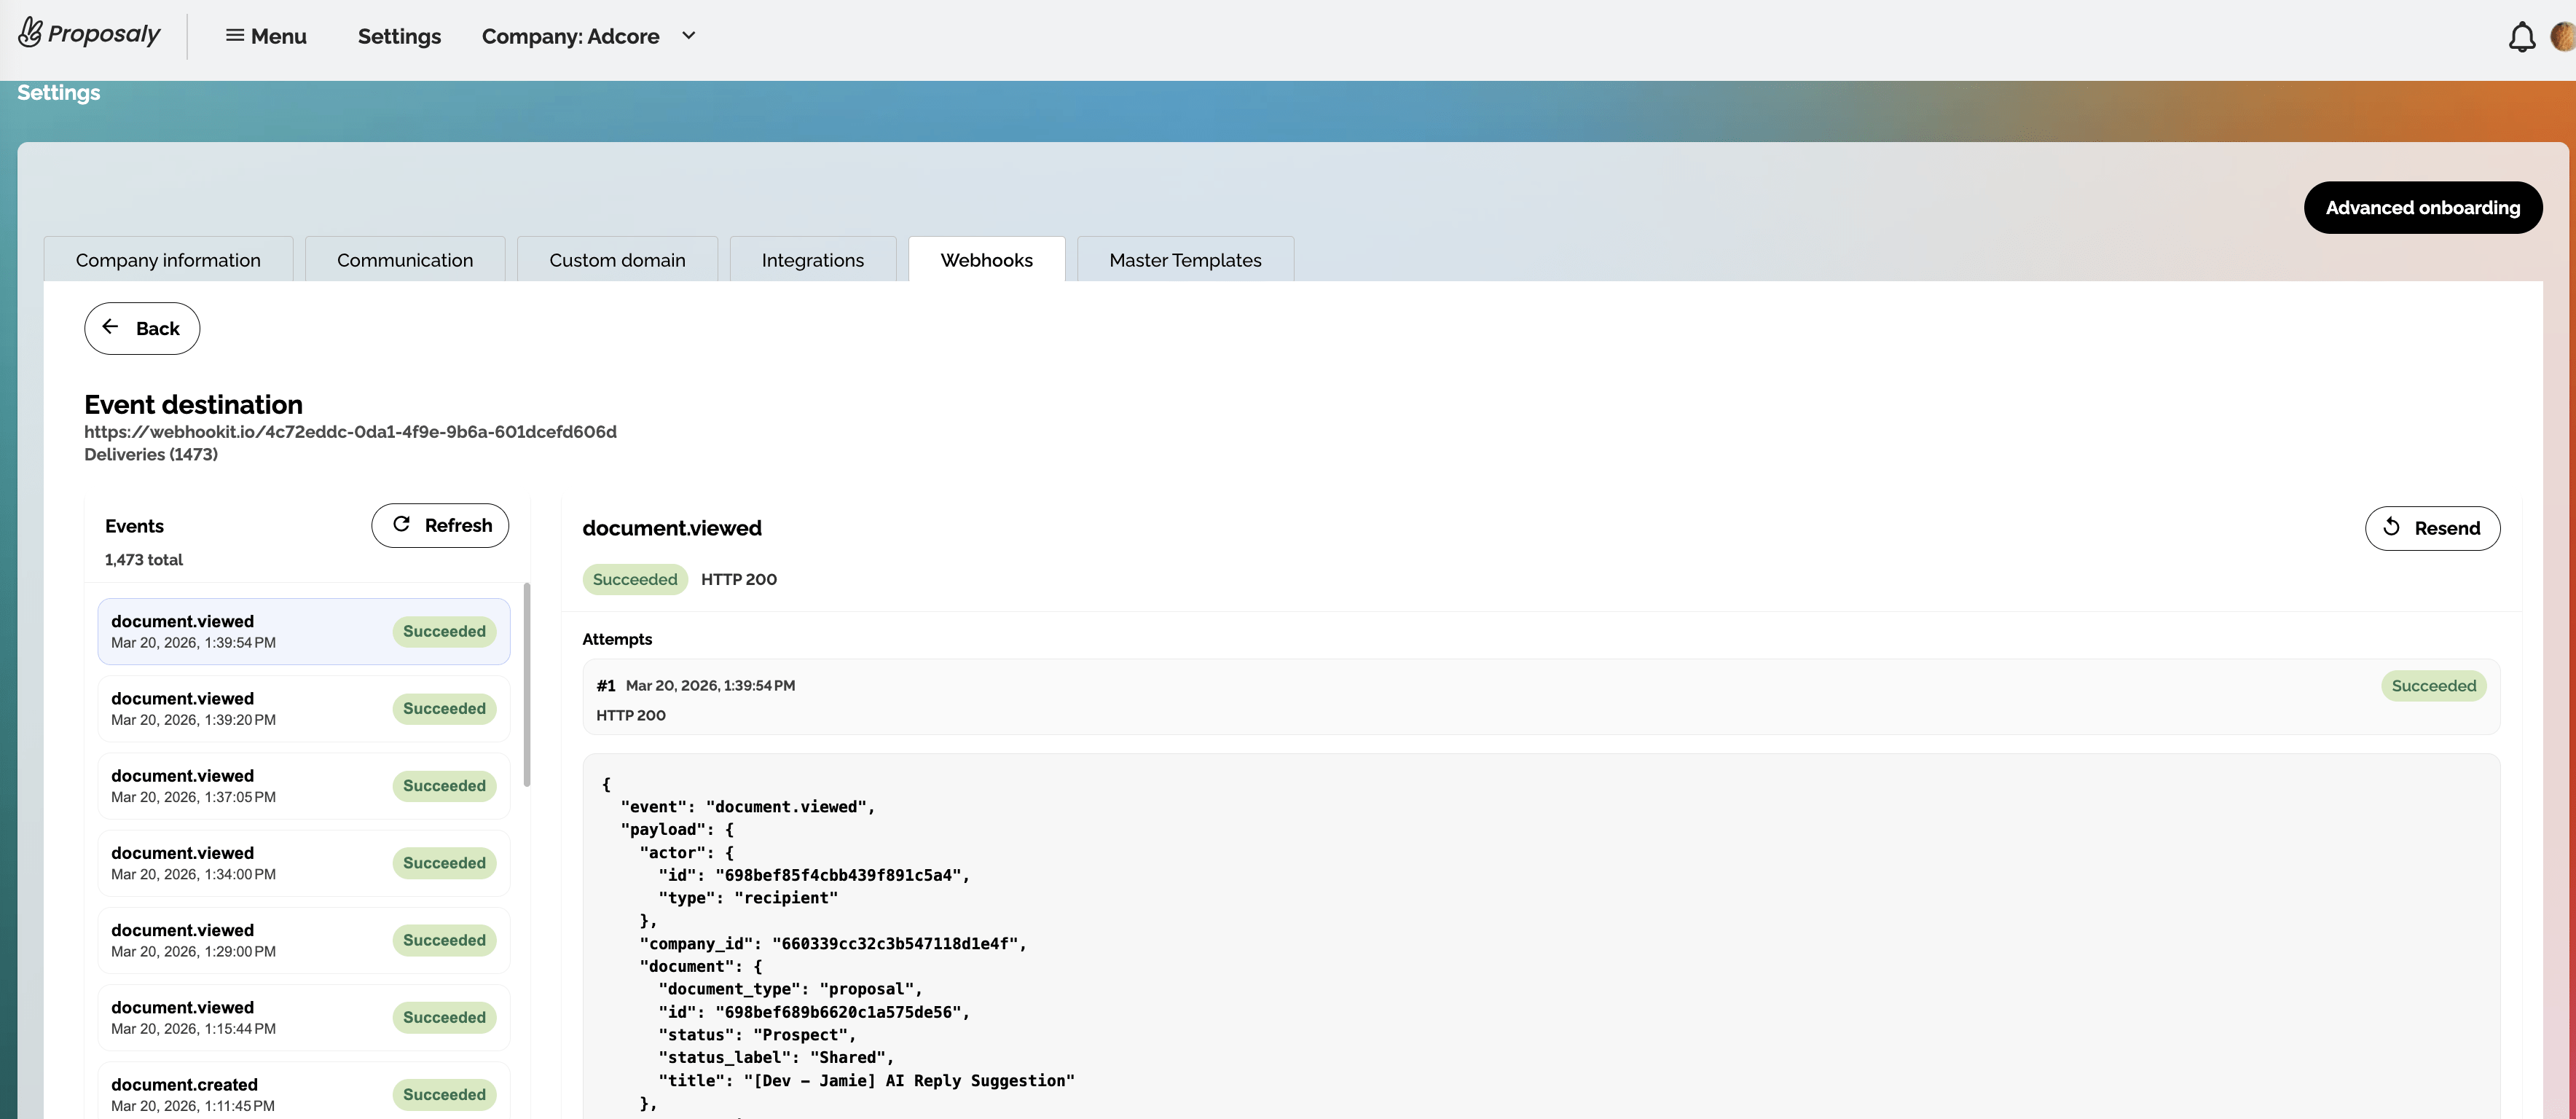Open the hamburger Menu
This screenshot has height=1119, width=2576.
pos(266,36)
